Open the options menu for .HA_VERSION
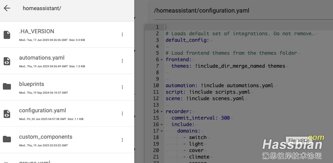 click(x=122, y=34)
